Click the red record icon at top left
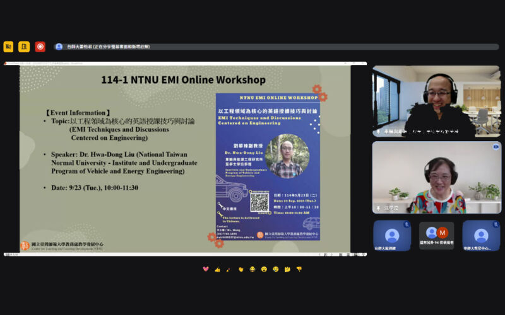Image resolution: width=505 pixels, height=315 pixels. [40, 47]
